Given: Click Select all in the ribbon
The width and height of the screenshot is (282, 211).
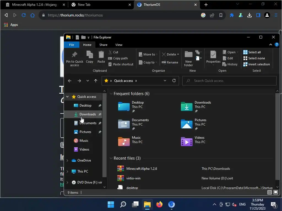Looking at the screenshot, I should click(x=252, y=52).
